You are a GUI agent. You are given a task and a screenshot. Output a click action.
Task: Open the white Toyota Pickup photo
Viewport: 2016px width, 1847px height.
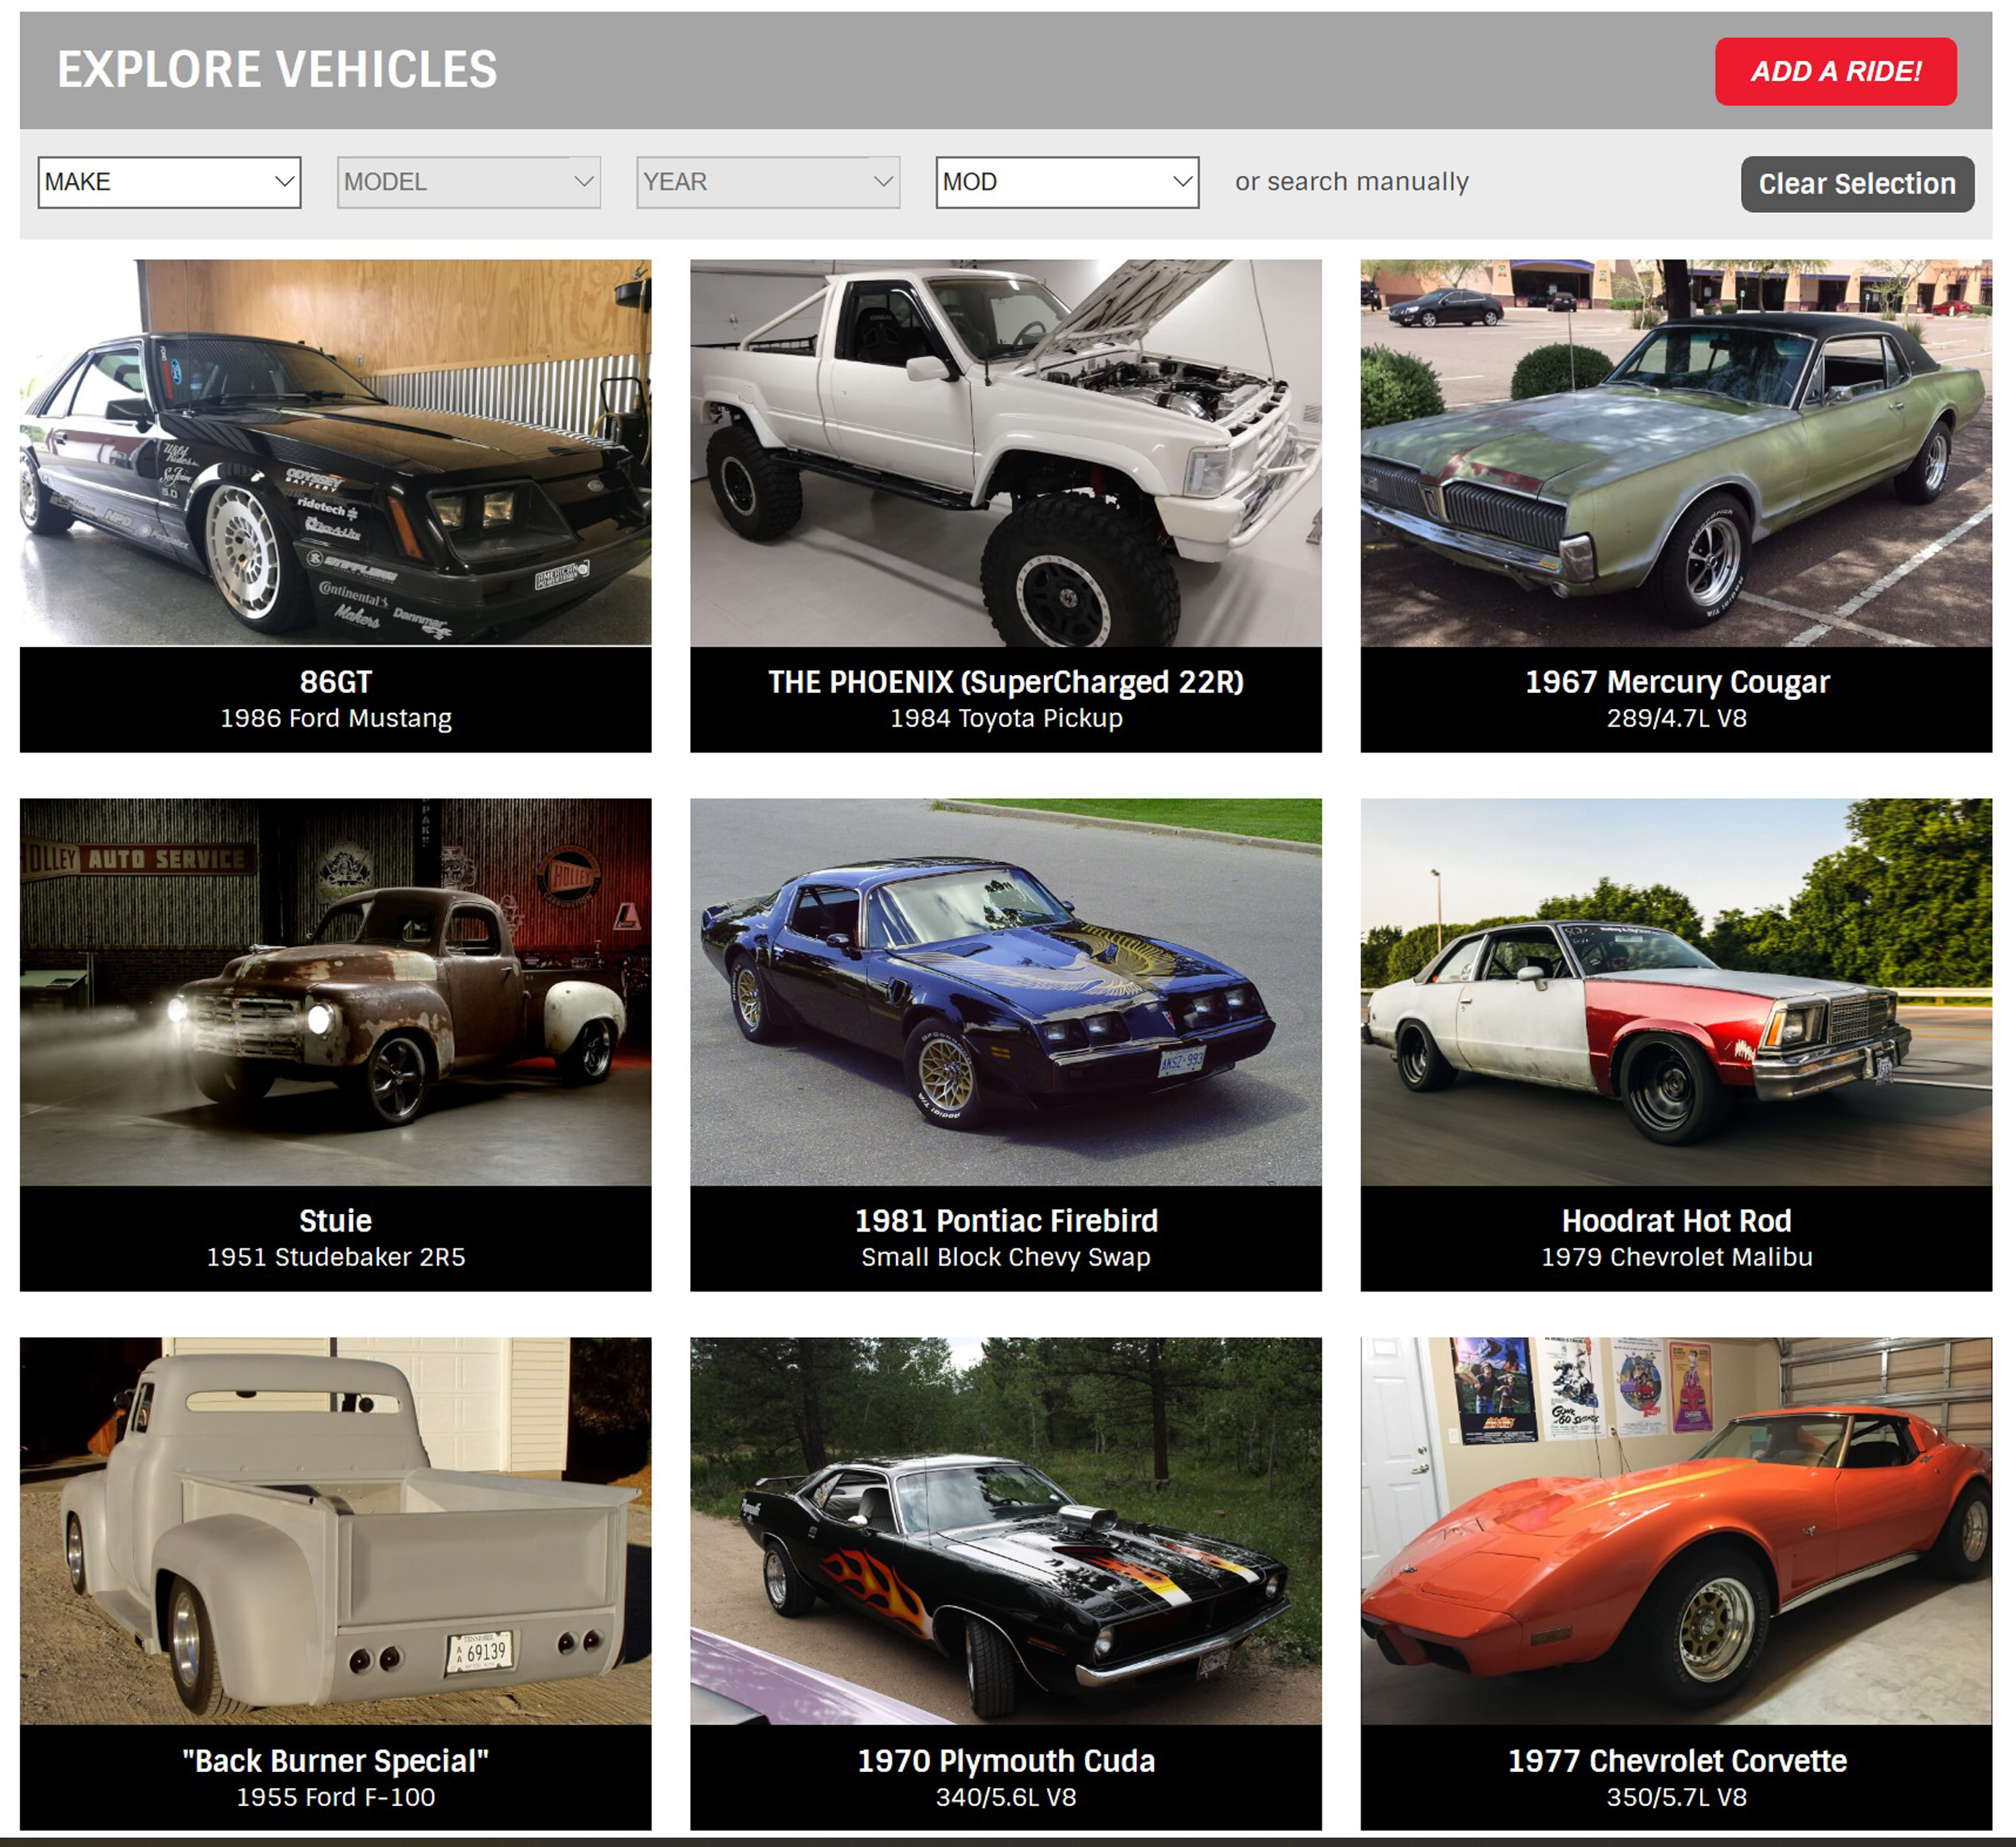tap(1006, 453)
